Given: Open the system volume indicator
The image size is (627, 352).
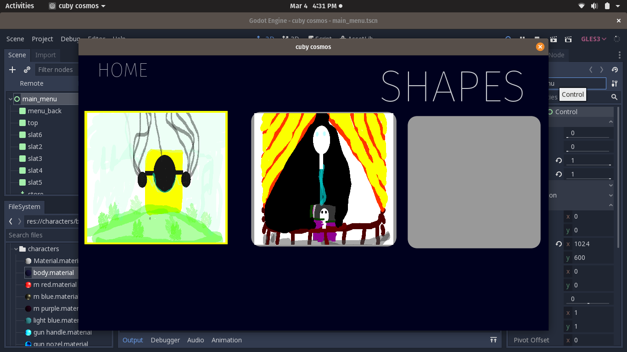Looking at the screenshot, I should pyautogui.click(x=594, y=6).
